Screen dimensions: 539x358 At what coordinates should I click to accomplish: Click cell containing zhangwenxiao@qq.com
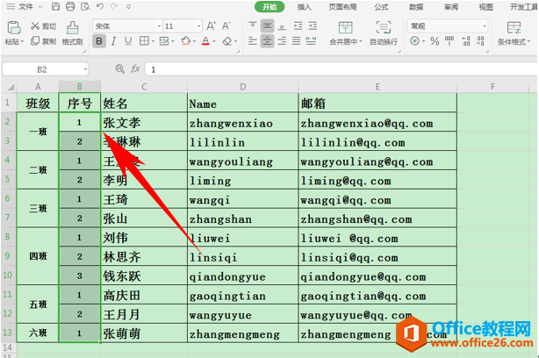pyautogui.click(x=377, y=123)
